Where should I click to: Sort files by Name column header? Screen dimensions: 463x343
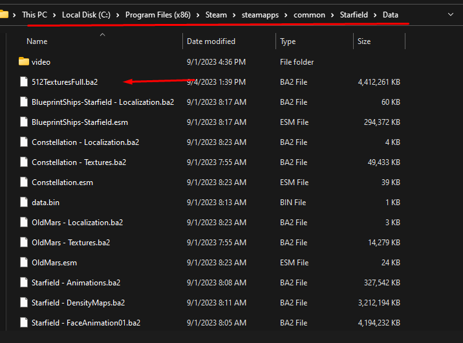pos(37,41)
